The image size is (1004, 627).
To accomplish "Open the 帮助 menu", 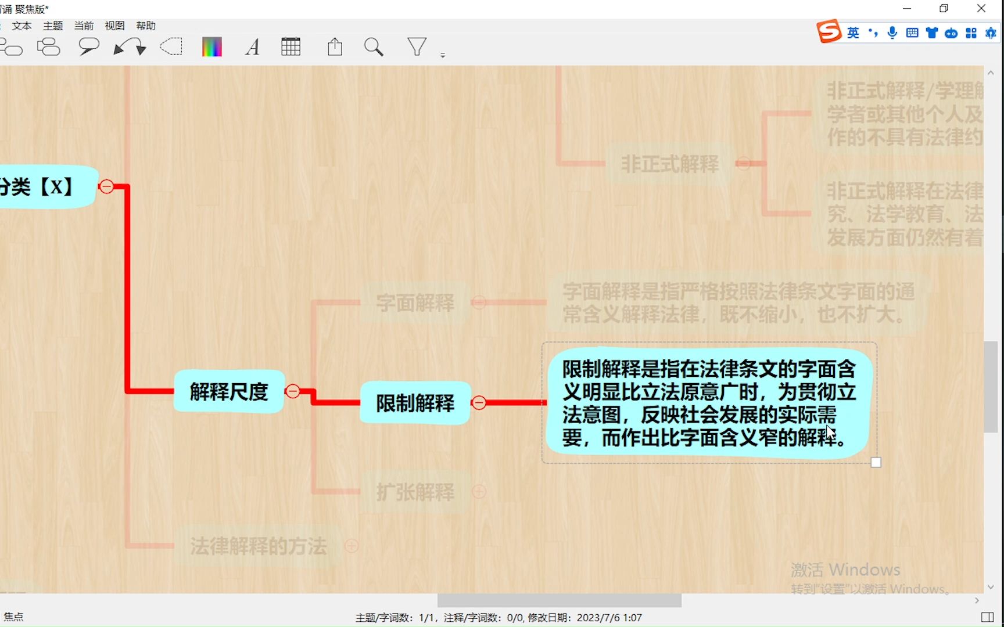I will tap(146, 26).
